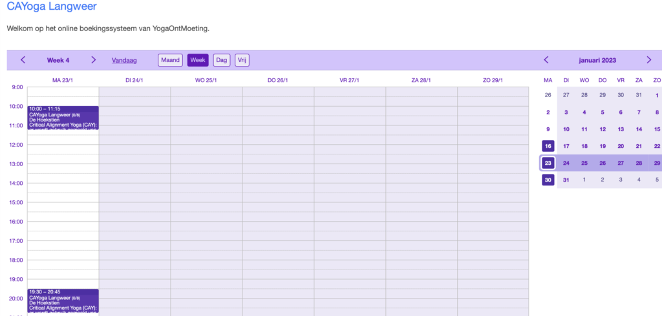The height and width of the screenshot is (316, 662).
Task: Click the WO 25/1 column header
Action: [x=206, y=80]
